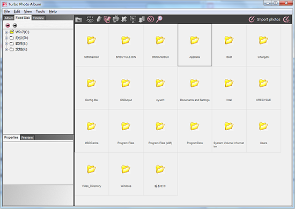Select the System Volume Information folder
The height and width of the screenshot is (209, 295).
point(229,131)
